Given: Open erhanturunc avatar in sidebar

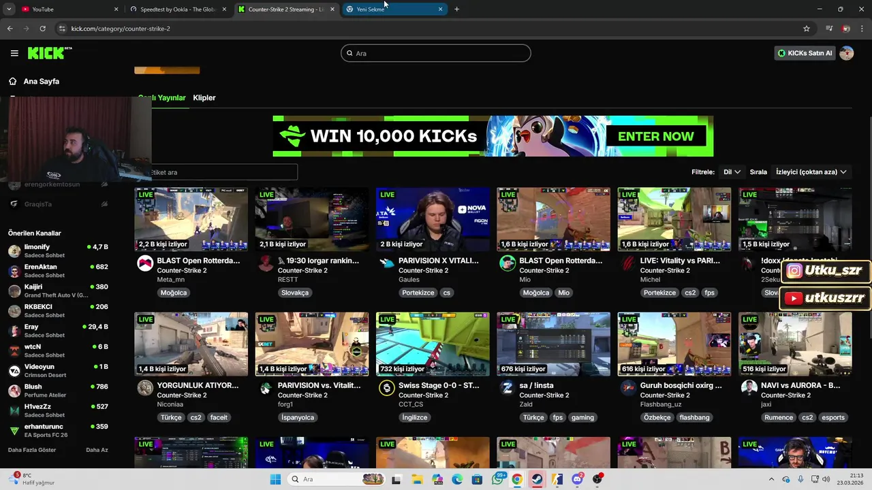Looking at the screenshot, I should pyautogui.click(x=14, y=431).
